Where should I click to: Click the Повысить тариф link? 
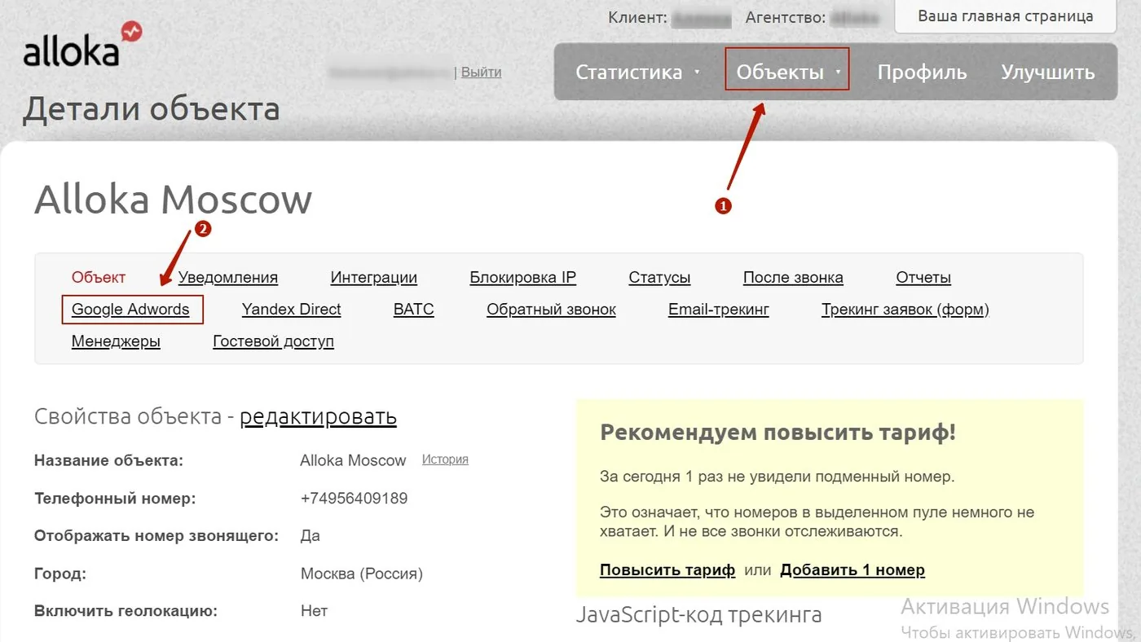(667, 570)
